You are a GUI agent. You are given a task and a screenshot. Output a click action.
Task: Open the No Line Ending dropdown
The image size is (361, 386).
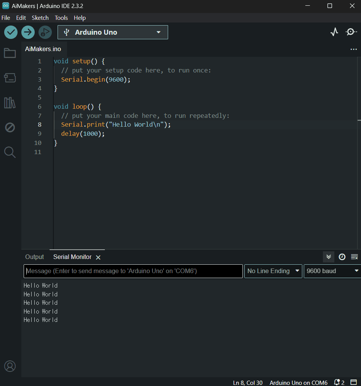pyautogui.click(x=273, y=271)
